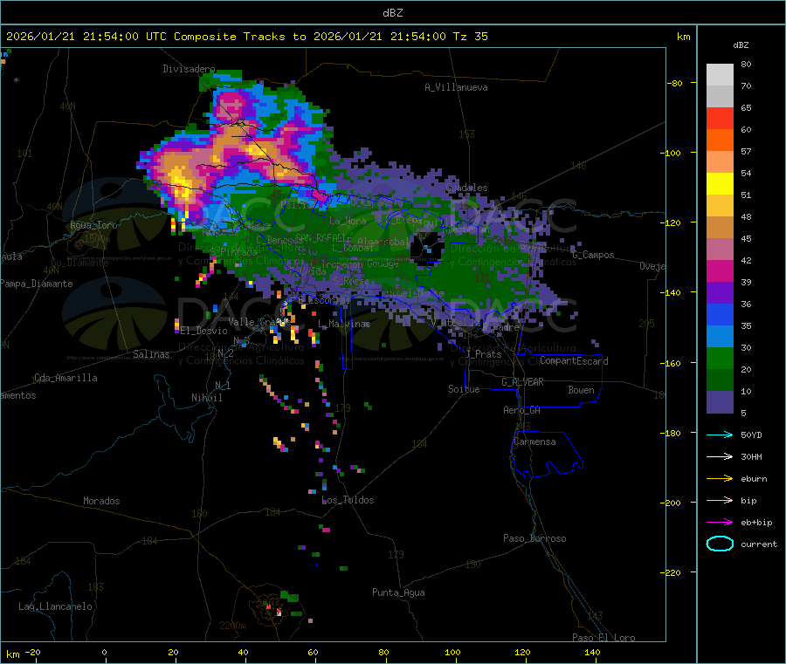Screen dimensions: 786x664
Task: Click the 'current' legend label text
Action: pyautogui.click(x=759, y=544)
